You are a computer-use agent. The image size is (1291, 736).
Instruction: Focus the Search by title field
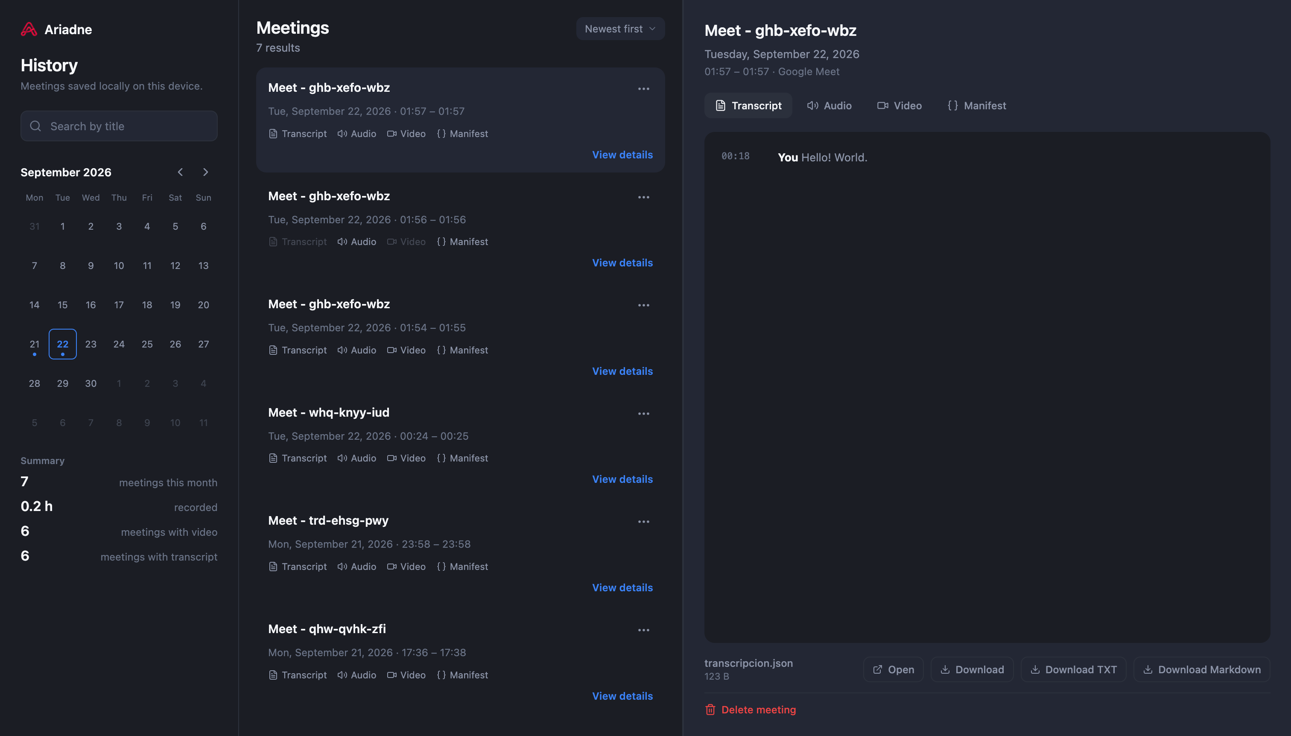click(x=119, y=126)
